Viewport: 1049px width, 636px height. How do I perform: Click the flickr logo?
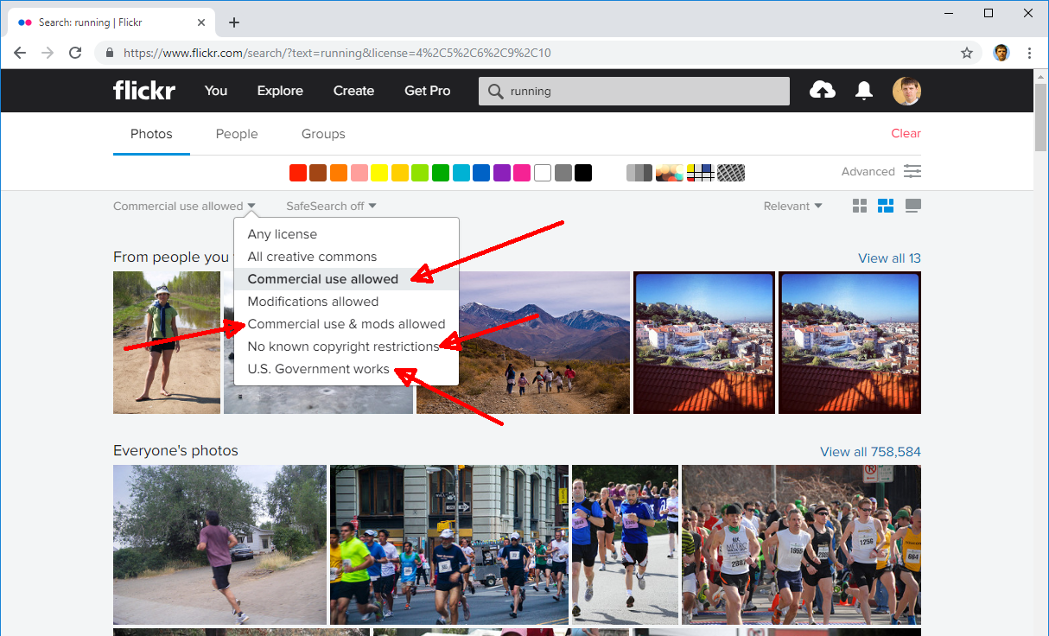coord(143,91)
